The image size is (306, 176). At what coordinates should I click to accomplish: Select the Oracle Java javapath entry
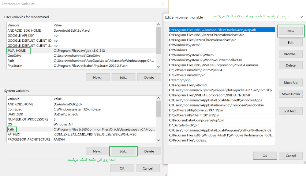tap(222, 30)
